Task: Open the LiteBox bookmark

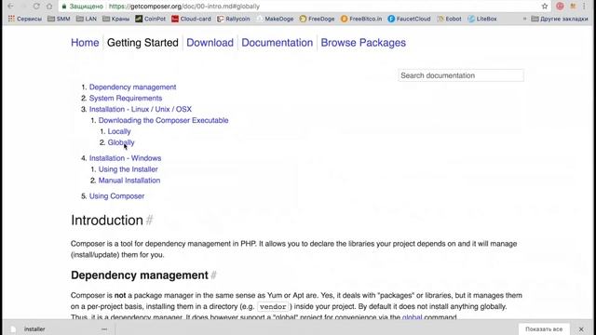Action: (x=482, y=19)
